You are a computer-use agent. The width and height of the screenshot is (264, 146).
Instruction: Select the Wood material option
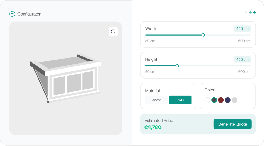coord(156,100)
